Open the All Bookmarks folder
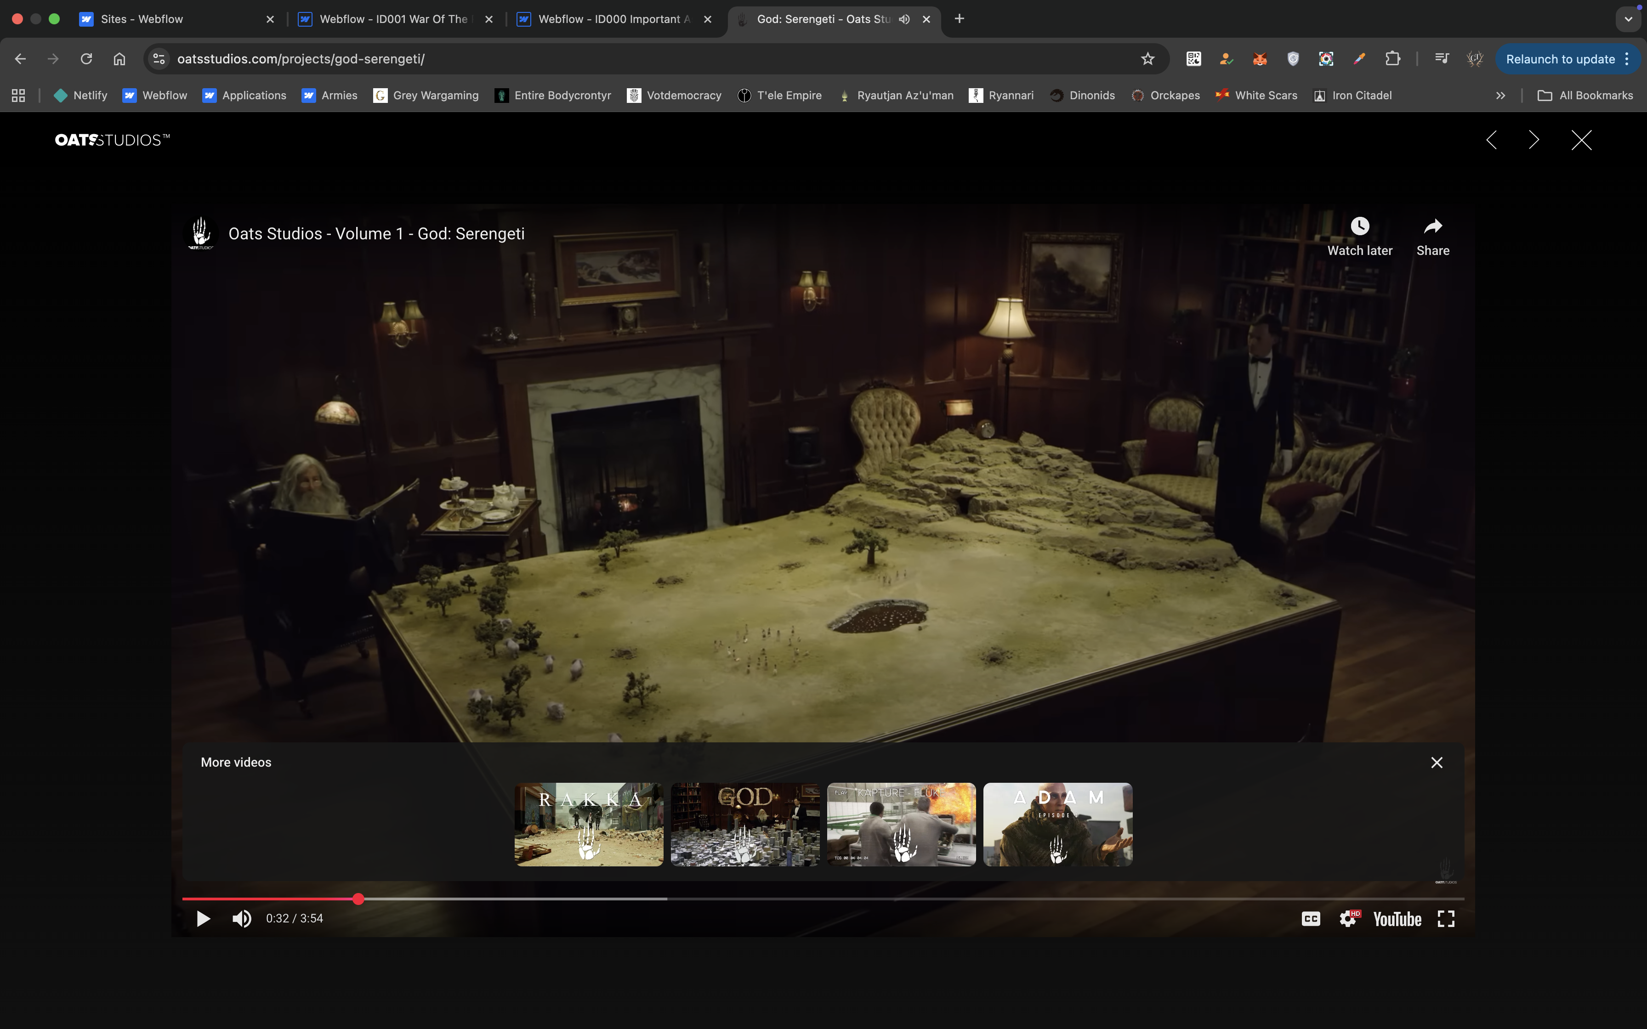The width and height of the screenshot is (1647, 1029). pos(1585,95)
